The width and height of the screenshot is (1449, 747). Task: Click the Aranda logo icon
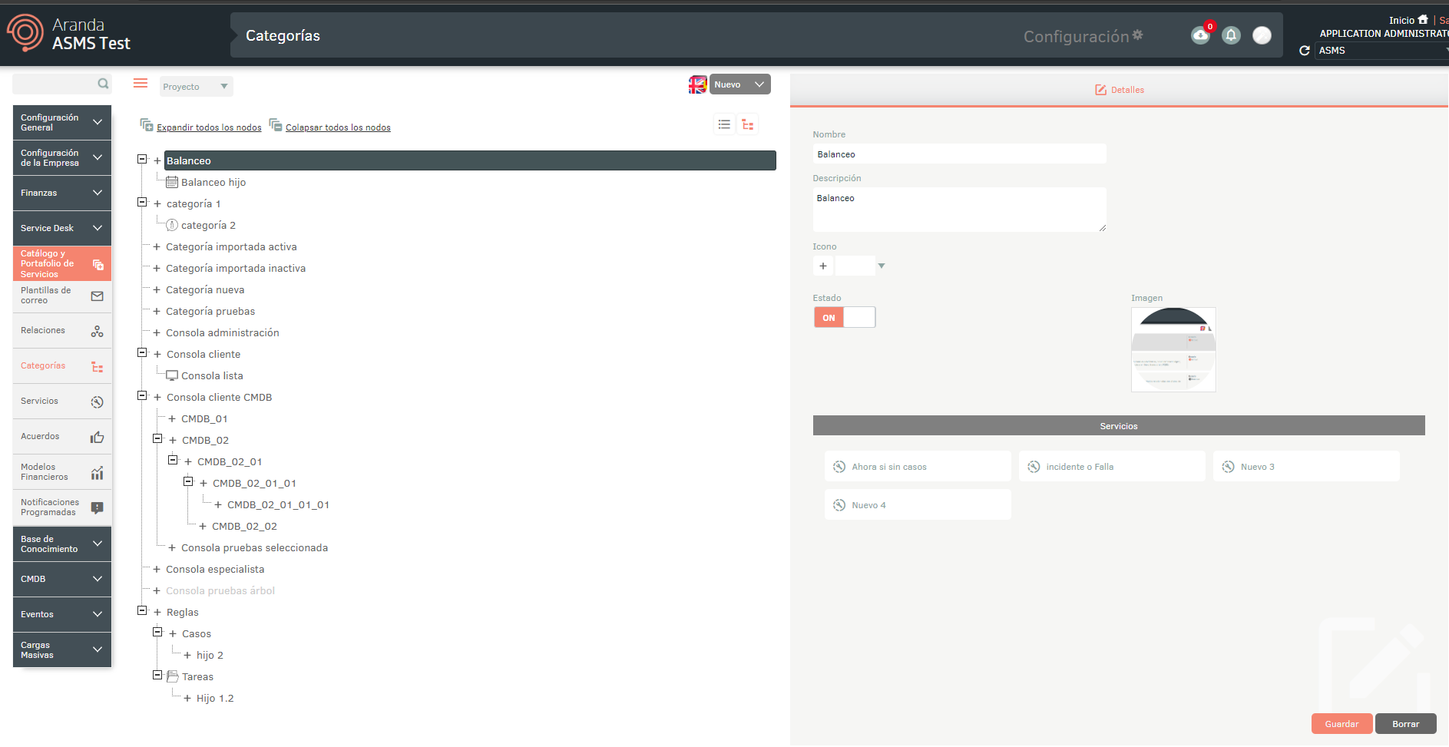click(25, 33)
